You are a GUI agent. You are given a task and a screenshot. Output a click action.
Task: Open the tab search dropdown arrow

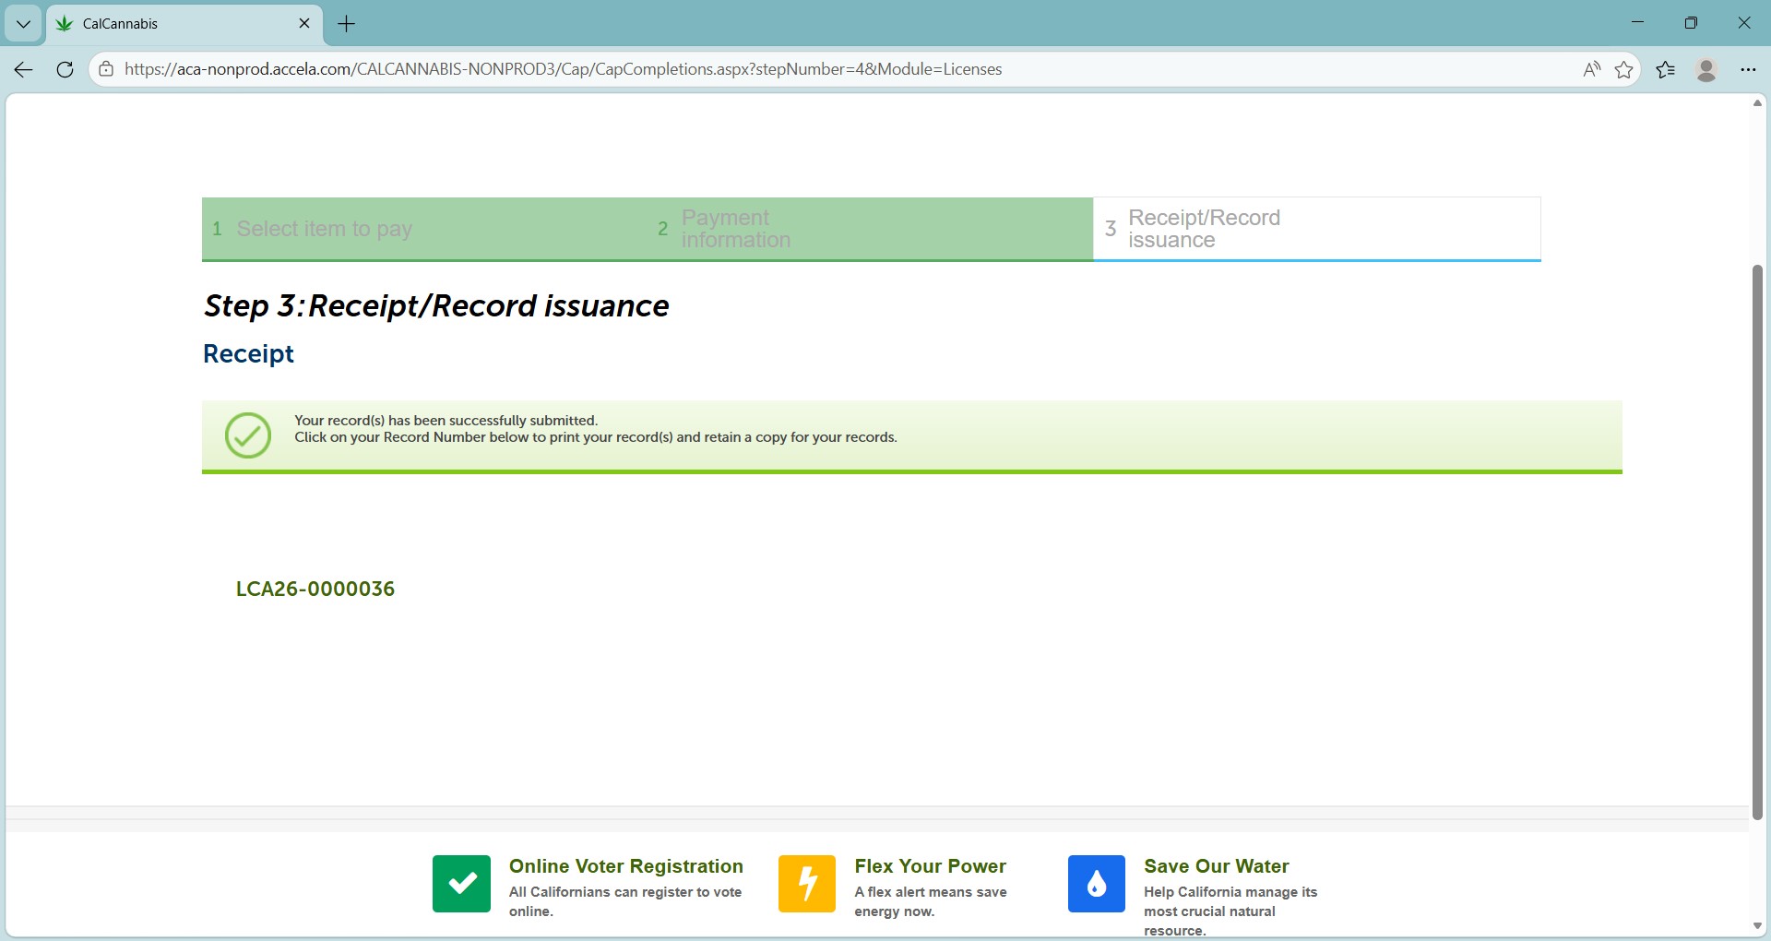tap(24, 24)
